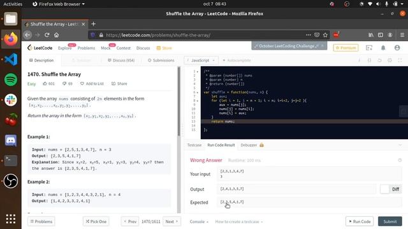Click Add to List
This screenshot has width=408, height=229.
click(92, 83)
